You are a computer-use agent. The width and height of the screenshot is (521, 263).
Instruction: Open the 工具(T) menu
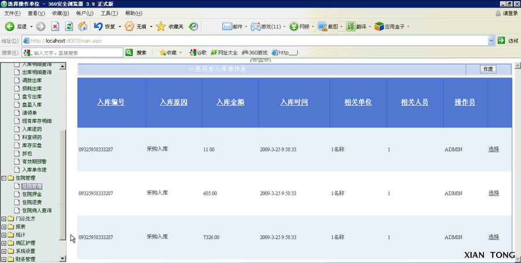coord(109,13)
